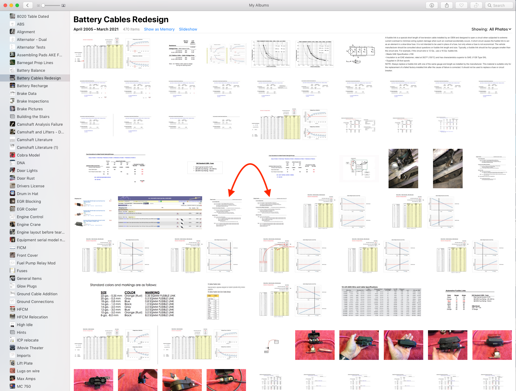Click the Cobra Model album icon

click(x=12, y=155)
